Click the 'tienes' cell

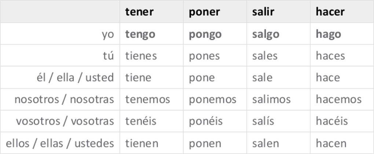coord(141,56)
